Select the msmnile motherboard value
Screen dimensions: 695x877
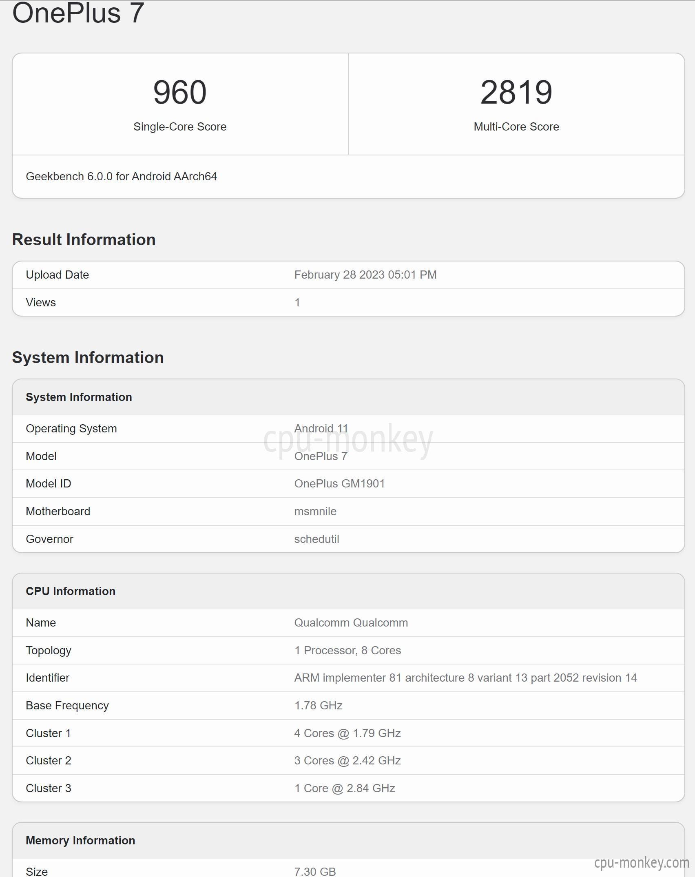click(316, 512)
